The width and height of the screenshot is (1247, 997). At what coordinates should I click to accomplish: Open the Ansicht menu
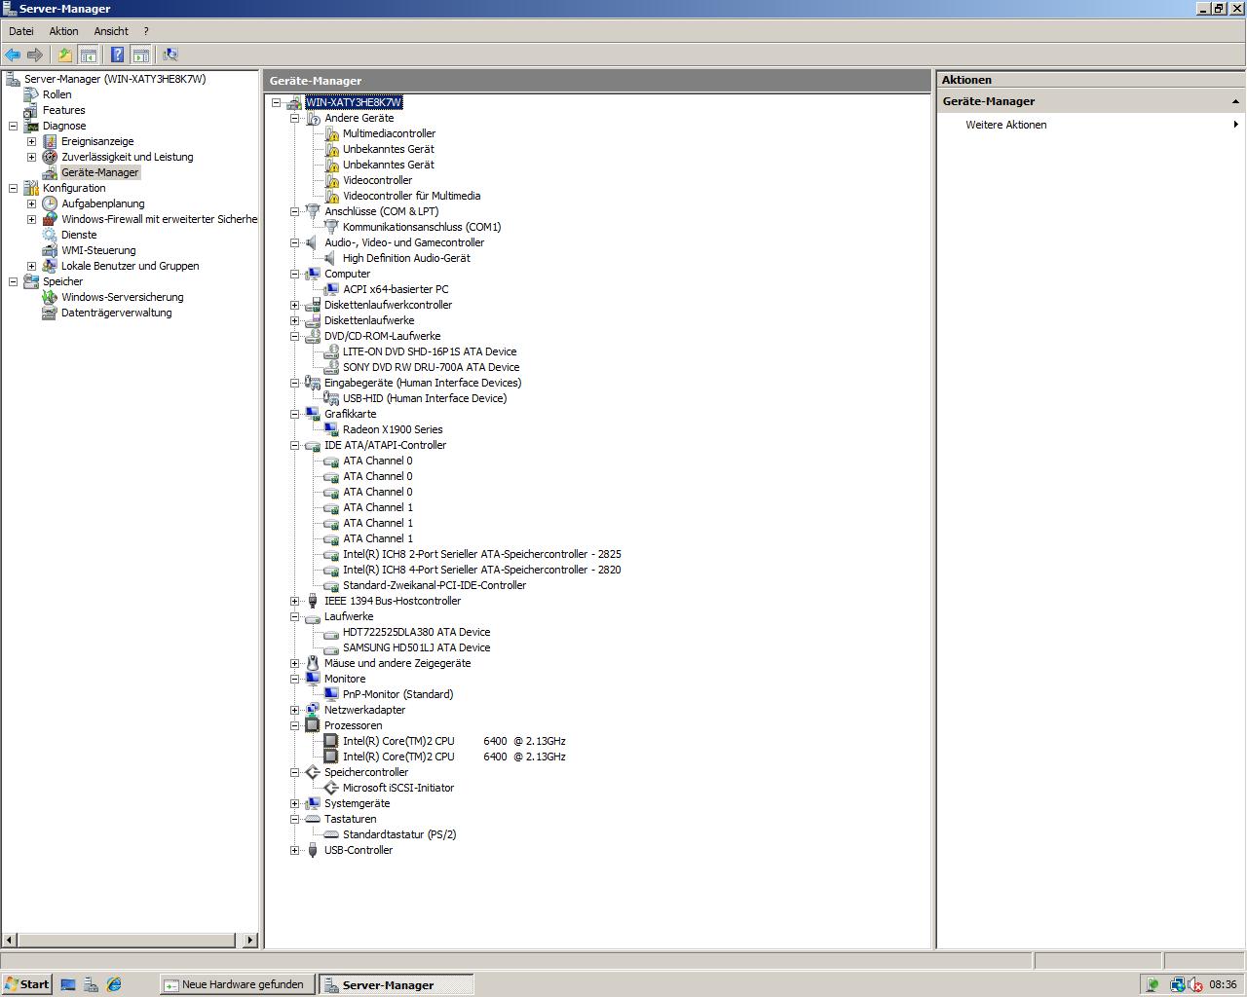(111, 31)
